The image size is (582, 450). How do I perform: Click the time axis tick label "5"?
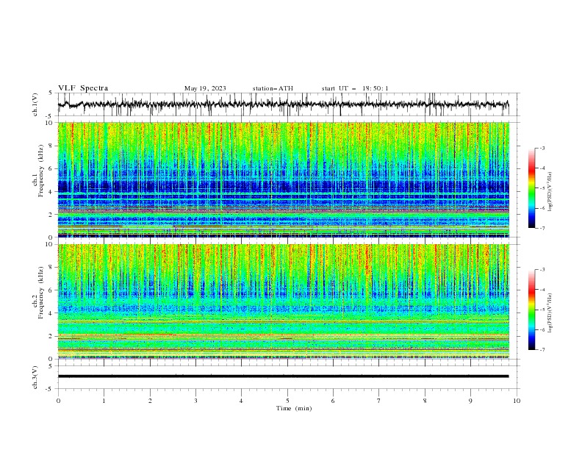click(287, 401)
